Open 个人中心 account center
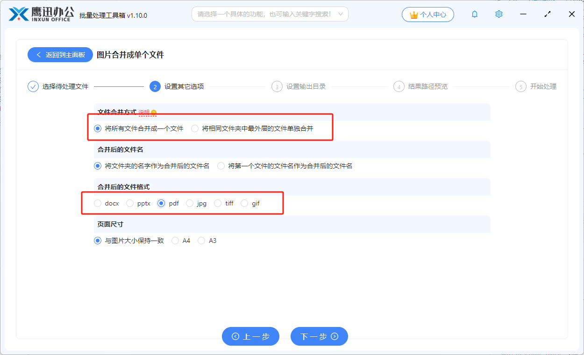The height and width of the screenshot is (355, 584). click(x=427, y=14)
